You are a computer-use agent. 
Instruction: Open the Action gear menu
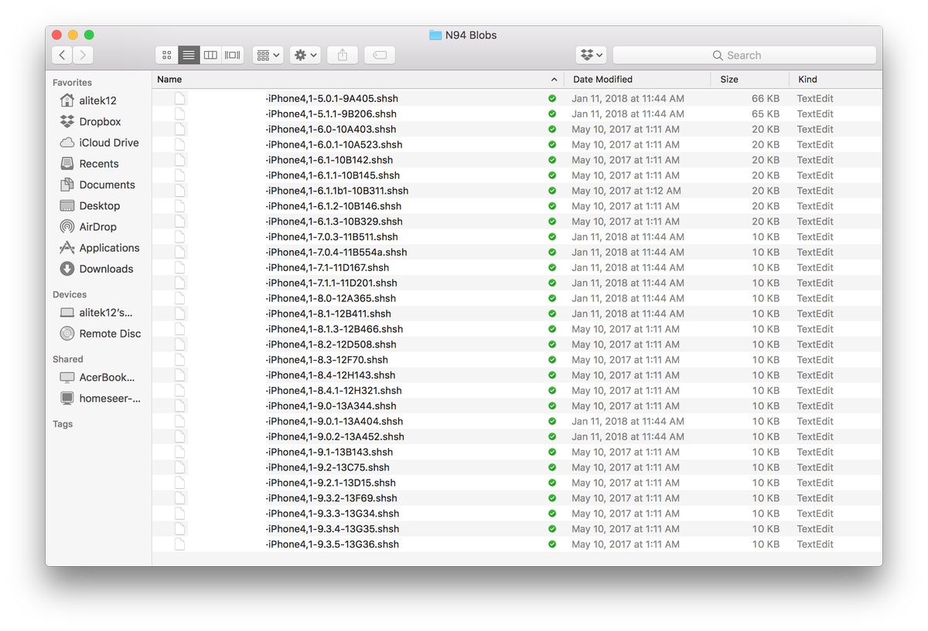pyautogui.click(x=305, y=55)
